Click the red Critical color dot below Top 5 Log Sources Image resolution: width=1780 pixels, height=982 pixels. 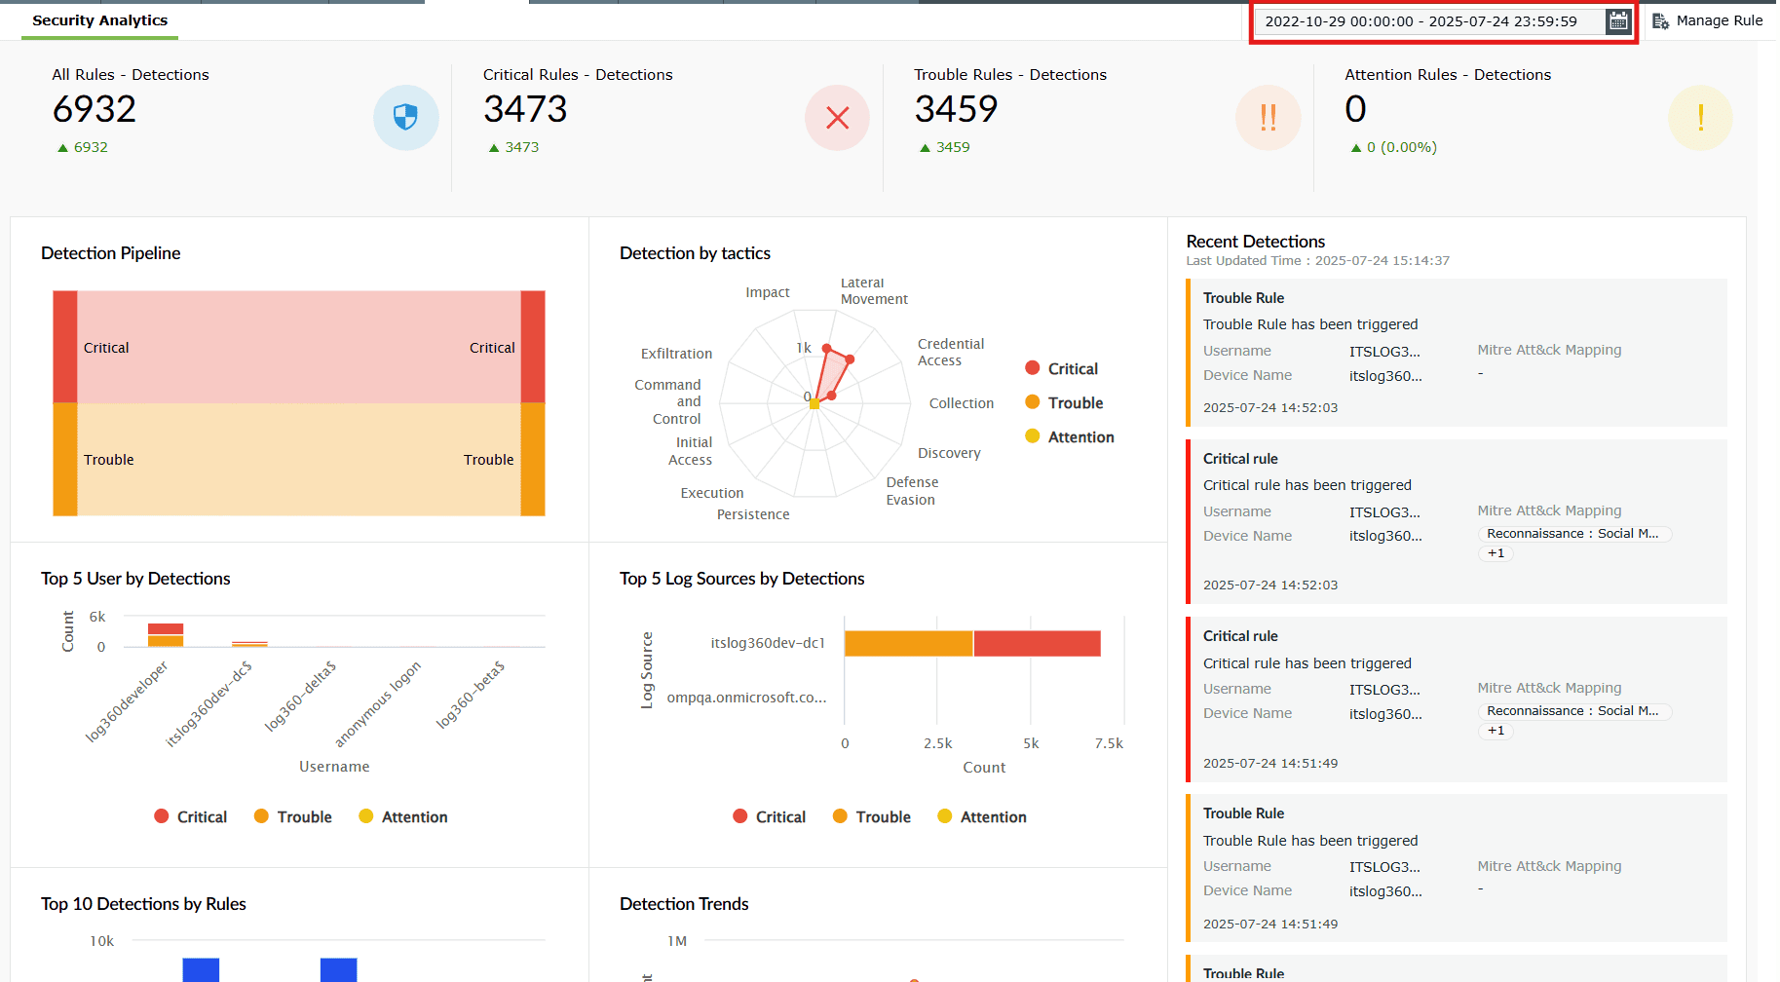click(739, 816)
